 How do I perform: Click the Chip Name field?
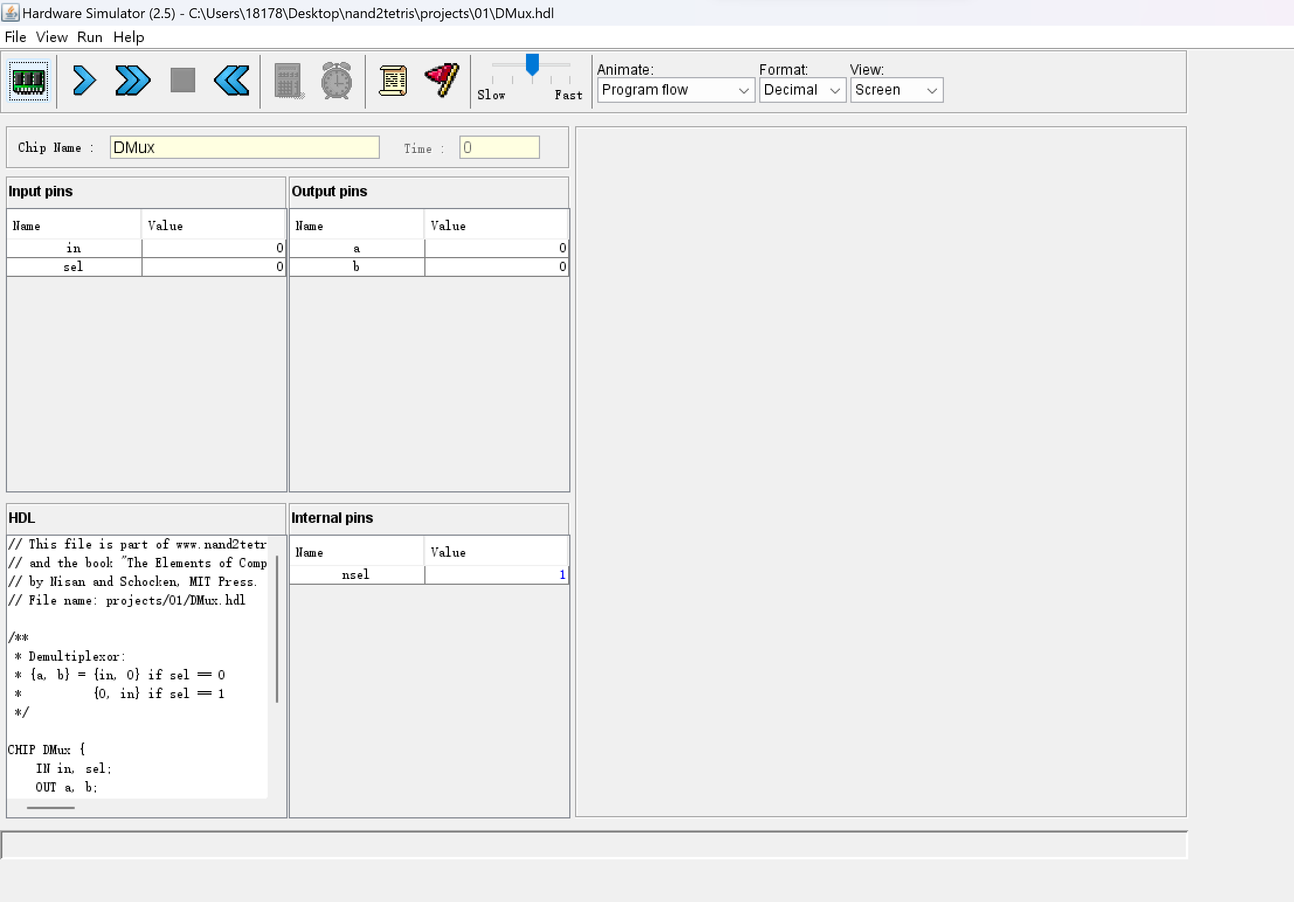pos(244,147)
